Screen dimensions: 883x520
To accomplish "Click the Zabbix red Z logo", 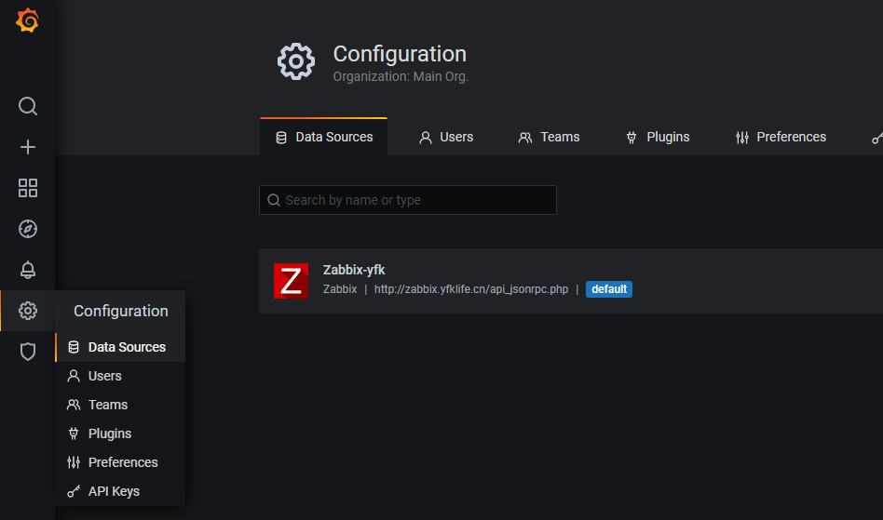I will pos(291,281).
